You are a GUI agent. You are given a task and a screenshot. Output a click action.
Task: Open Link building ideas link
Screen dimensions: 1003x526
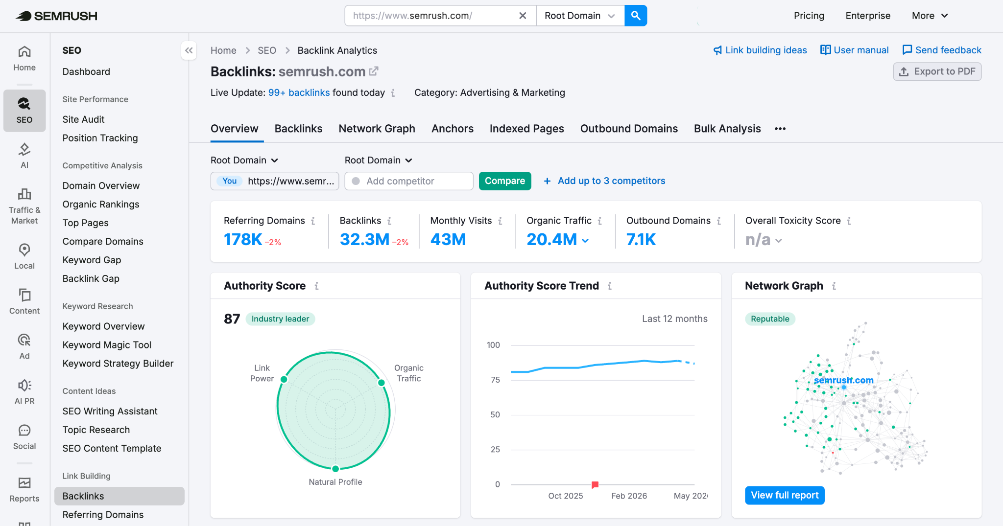pos(760,50)
